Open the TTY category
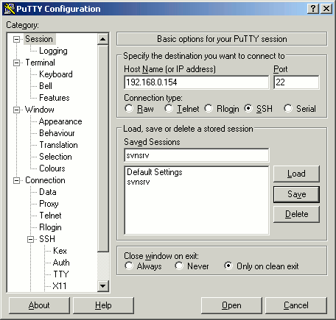 (61, 274)
